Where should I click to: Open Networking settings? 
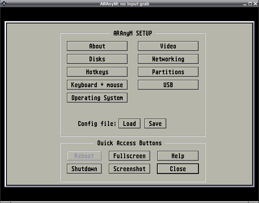coord(168,59)
